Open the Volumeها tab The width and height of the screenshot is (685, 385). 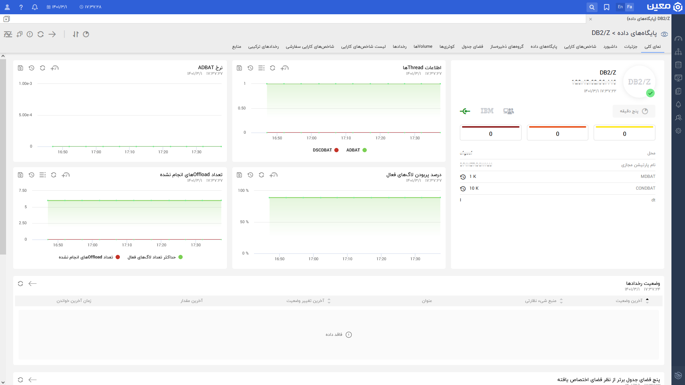click(423, 47)
